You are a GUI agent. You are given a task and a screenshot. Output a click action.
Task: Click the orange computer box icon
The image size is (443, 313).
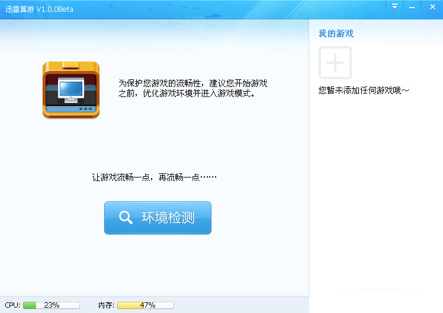point(71,90)
